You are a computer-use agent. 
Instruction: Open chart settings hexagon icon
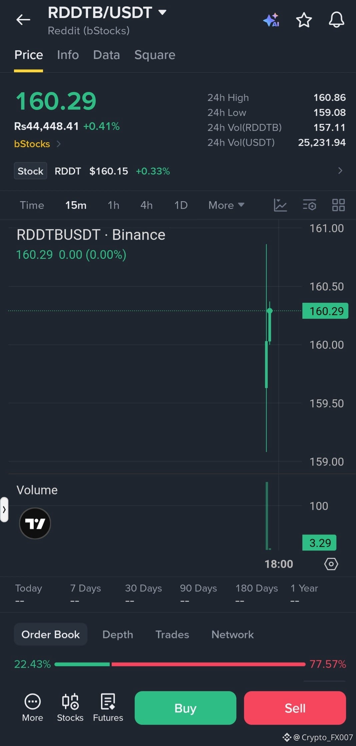(331, 564)
